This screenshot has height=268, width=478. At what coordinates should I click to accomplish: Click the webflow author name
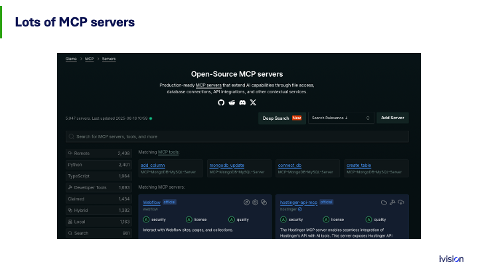(151, 209)
